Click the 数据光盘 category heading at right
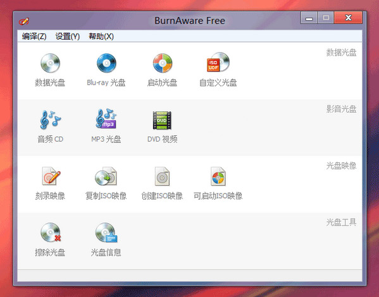The width and height of the screenshot is (379, 297). (341, 52)
